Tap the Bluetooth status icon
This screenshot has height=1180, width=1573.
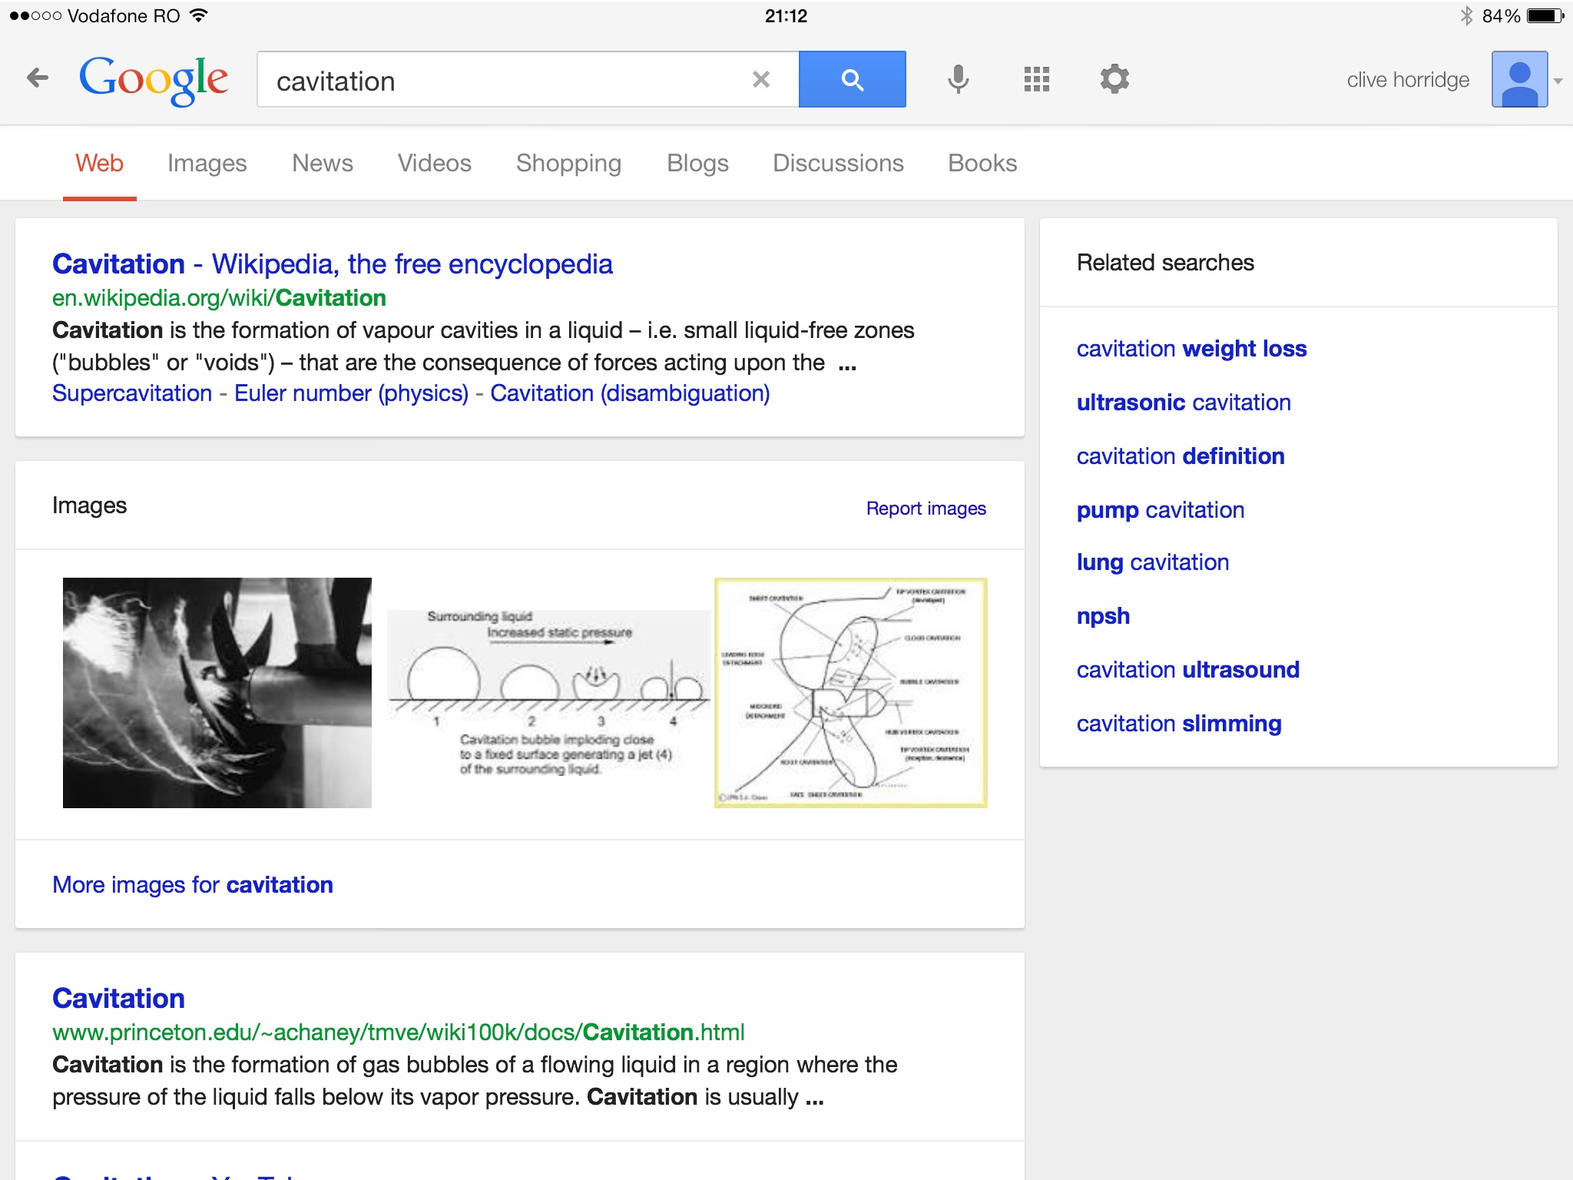1466,15
